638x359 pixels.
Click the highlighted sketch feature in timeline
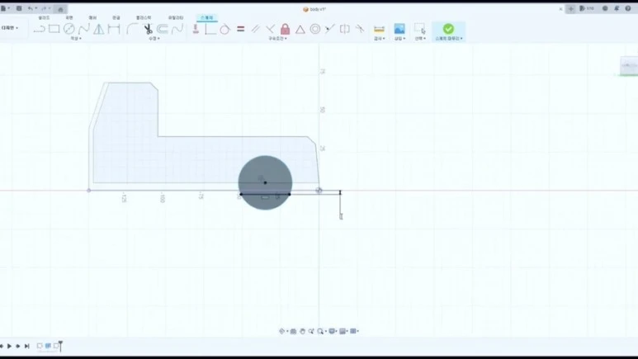click(48, 346)
